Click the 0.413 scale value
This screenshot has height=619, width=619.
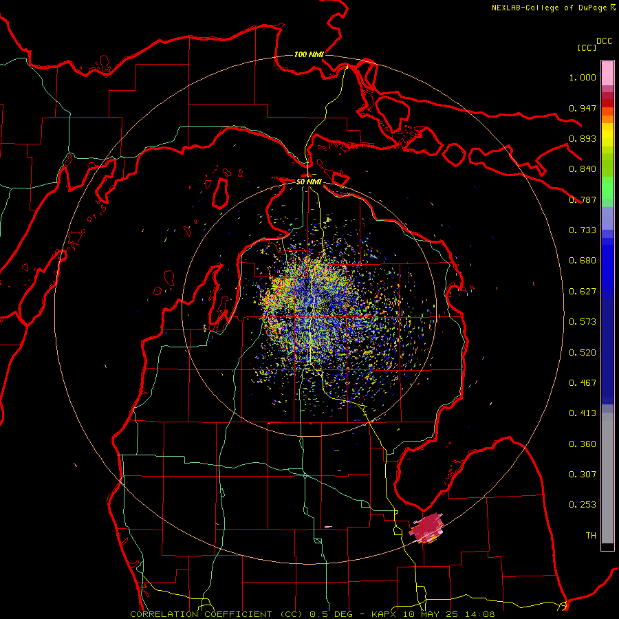583,413
